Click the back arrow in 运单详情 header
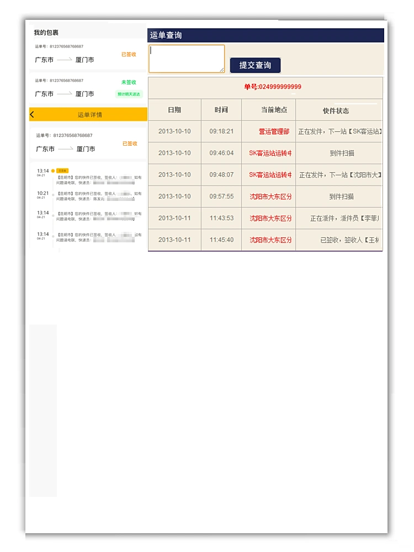Image resolution: width=414 pixels, height=552 pixels. click(x=32, y=114)
